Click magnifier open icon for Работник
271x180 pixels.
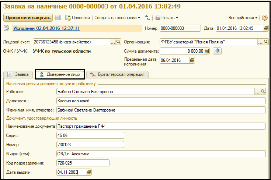coord(263,92)
